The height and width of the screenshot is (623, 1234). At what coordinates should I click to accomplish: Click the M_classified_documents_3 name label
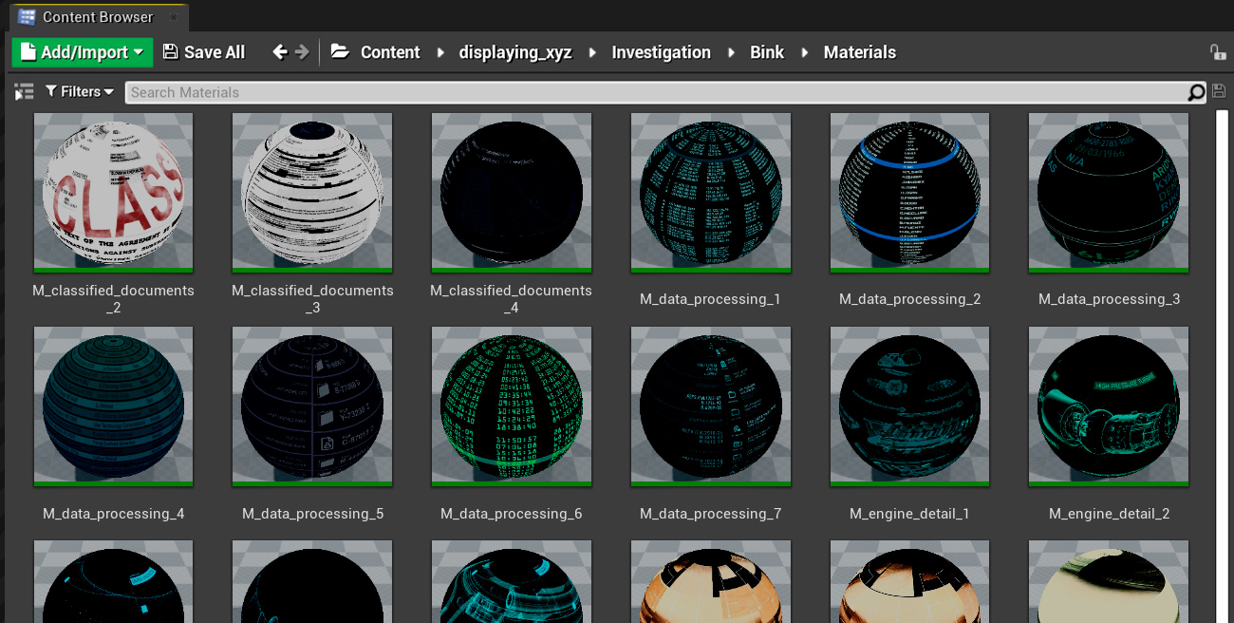pos(312,299)
